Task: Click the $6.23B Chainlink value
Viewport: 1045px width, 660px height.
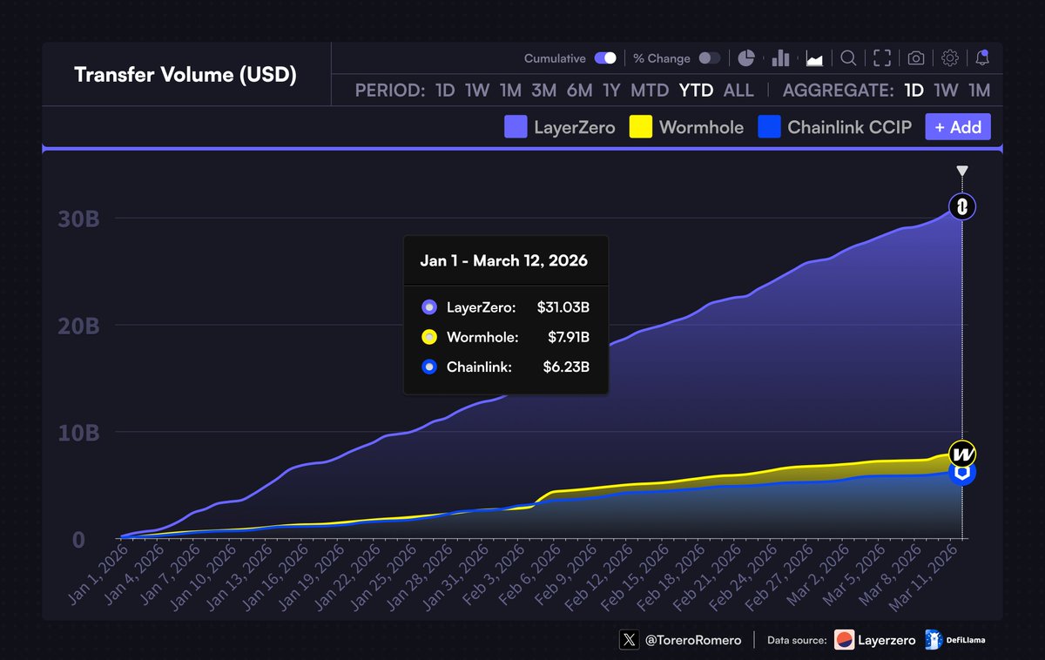Action: (x=567, y=367)
